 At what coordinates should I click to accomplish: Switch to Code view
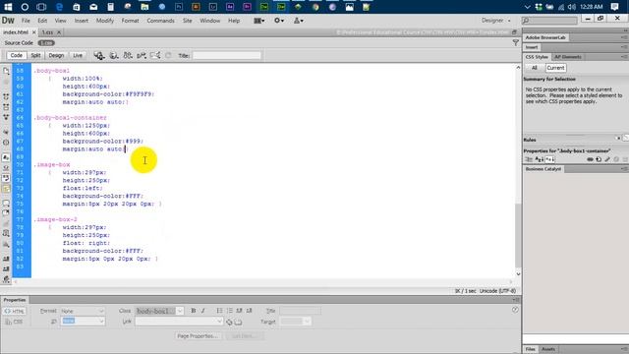pos(16,55)
